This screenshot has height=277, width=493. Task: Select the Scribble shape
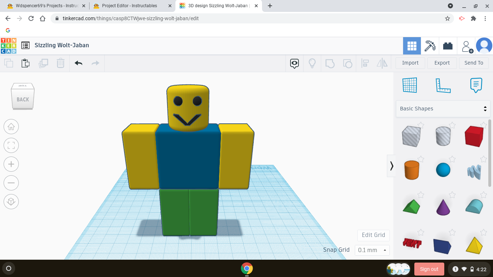474,172
